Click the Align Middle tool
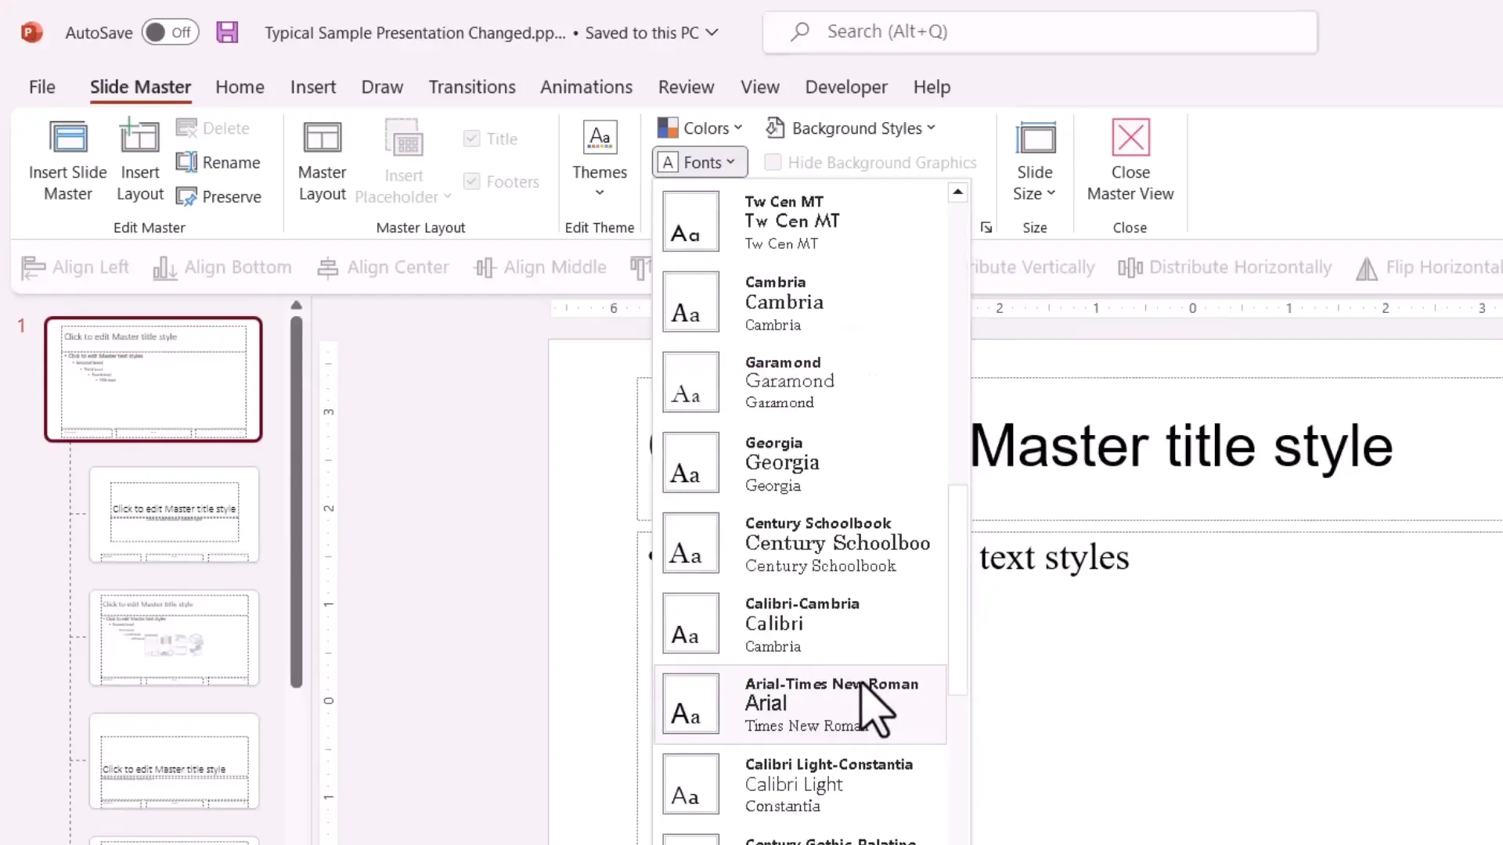 pyautogui.click(x=540, y=268)
